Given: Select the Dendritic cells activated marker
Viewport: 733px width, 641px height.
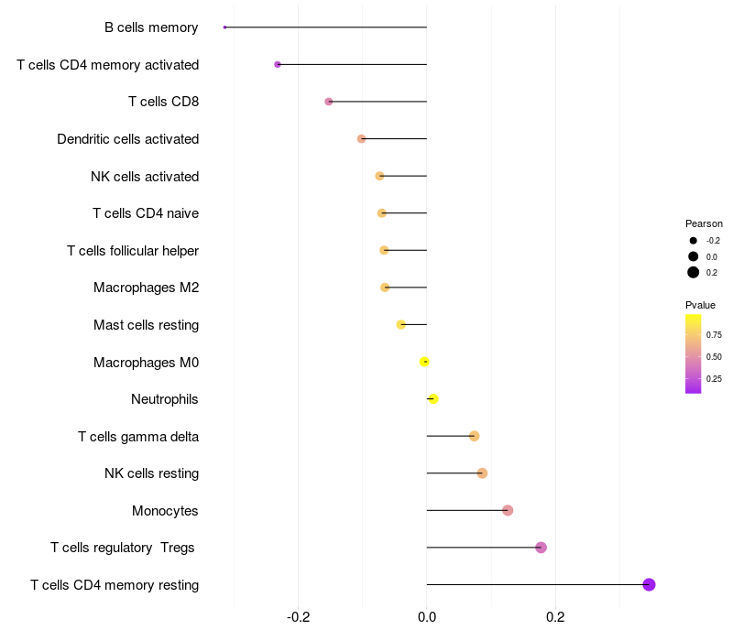Looking at the screenshot, I should (x=361, y=139).
